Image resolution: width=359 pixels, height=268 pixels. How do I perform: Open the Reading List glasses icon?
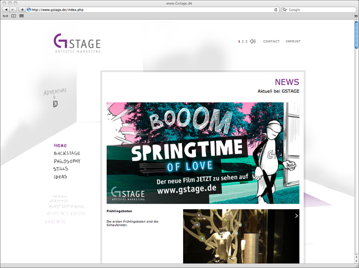tap(6, 16)
